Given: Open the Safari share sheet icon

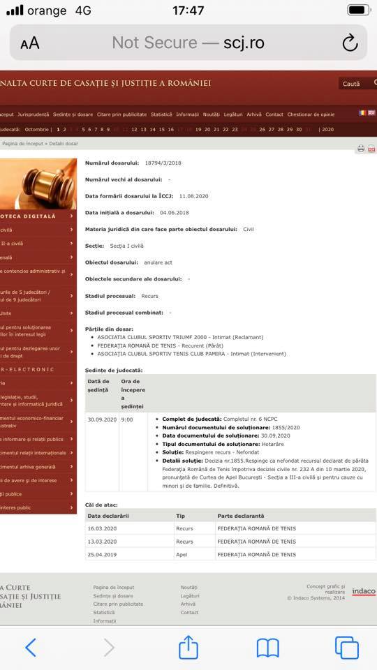Looking at the screenshot, I should tap(188, 647).
